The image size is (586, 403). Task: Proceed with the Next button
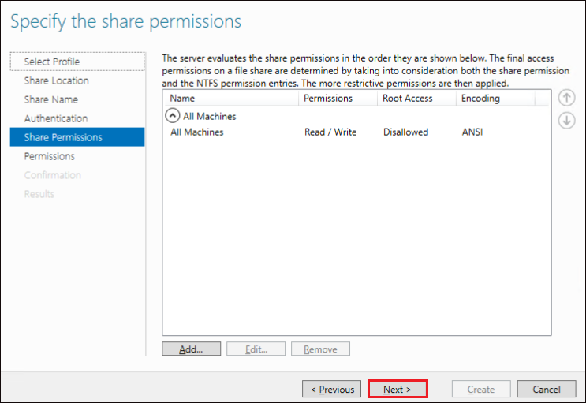398,389
